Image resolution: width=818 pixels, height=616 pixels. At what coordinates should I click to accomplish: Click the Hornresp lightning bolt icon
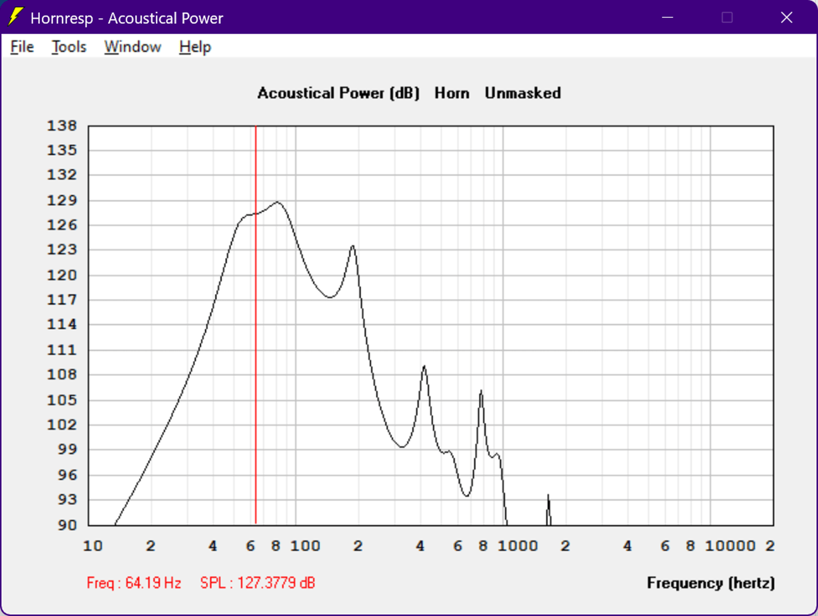pos(16,17)
